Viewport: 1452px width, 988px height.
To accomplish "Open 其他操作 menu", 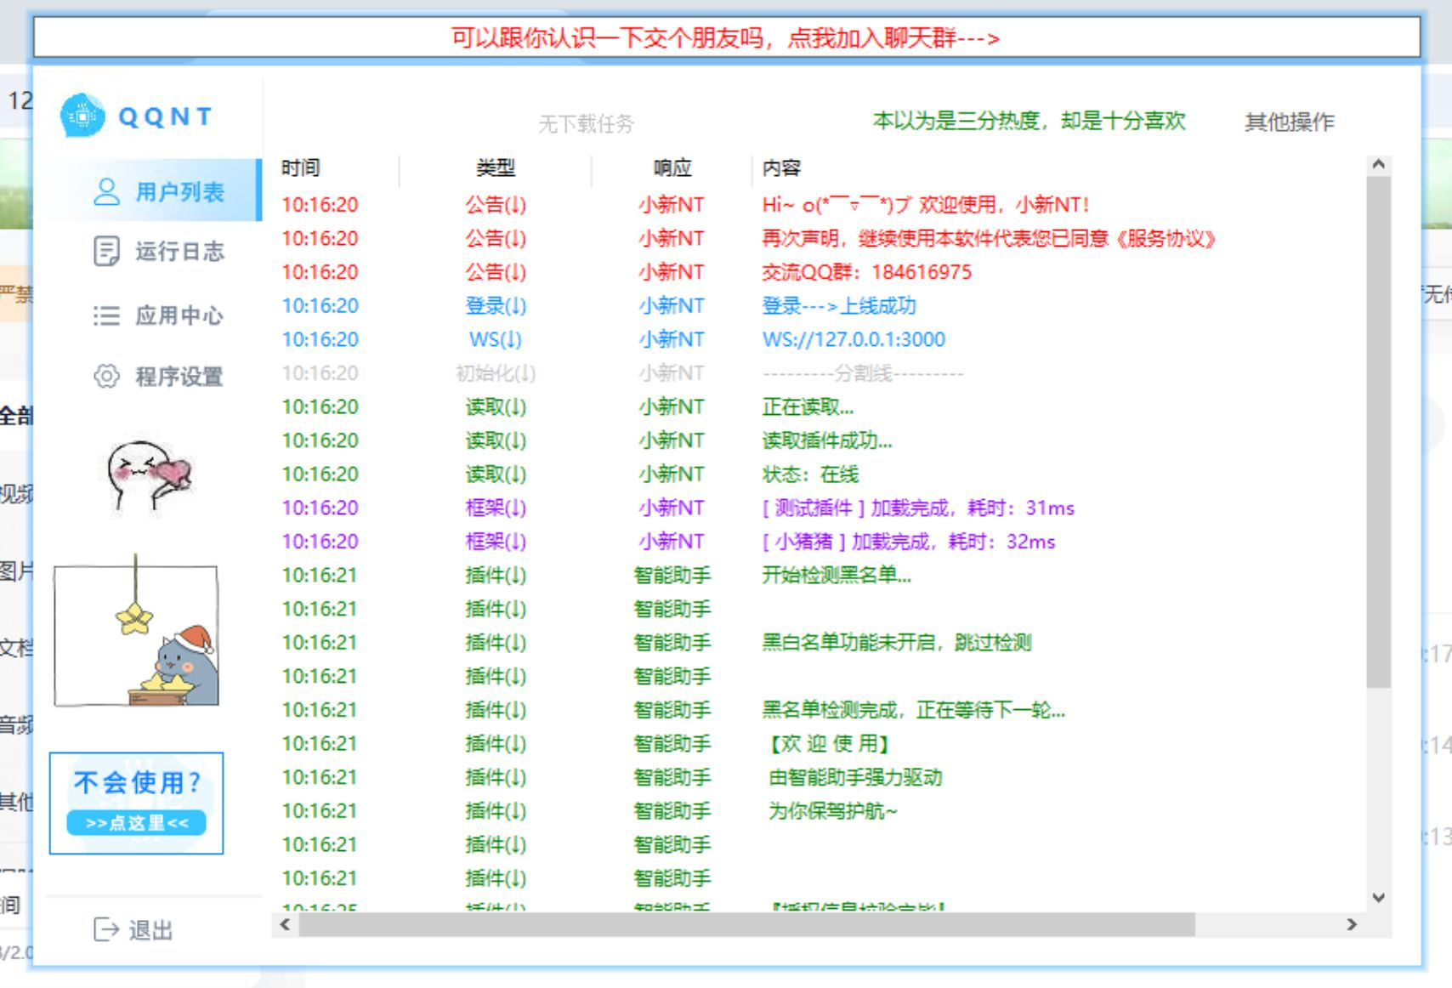I will click(x=1289, y=122).
